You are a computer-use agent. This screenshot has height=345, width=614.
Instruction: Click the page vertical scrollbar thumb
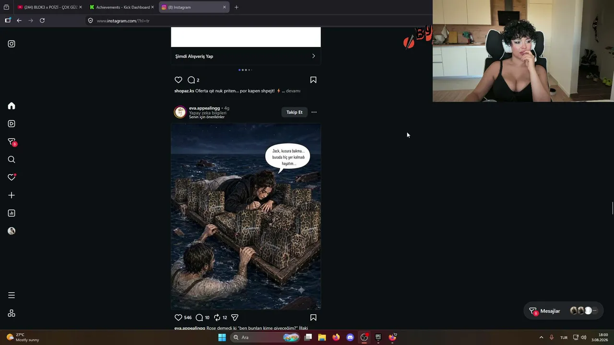612,208
